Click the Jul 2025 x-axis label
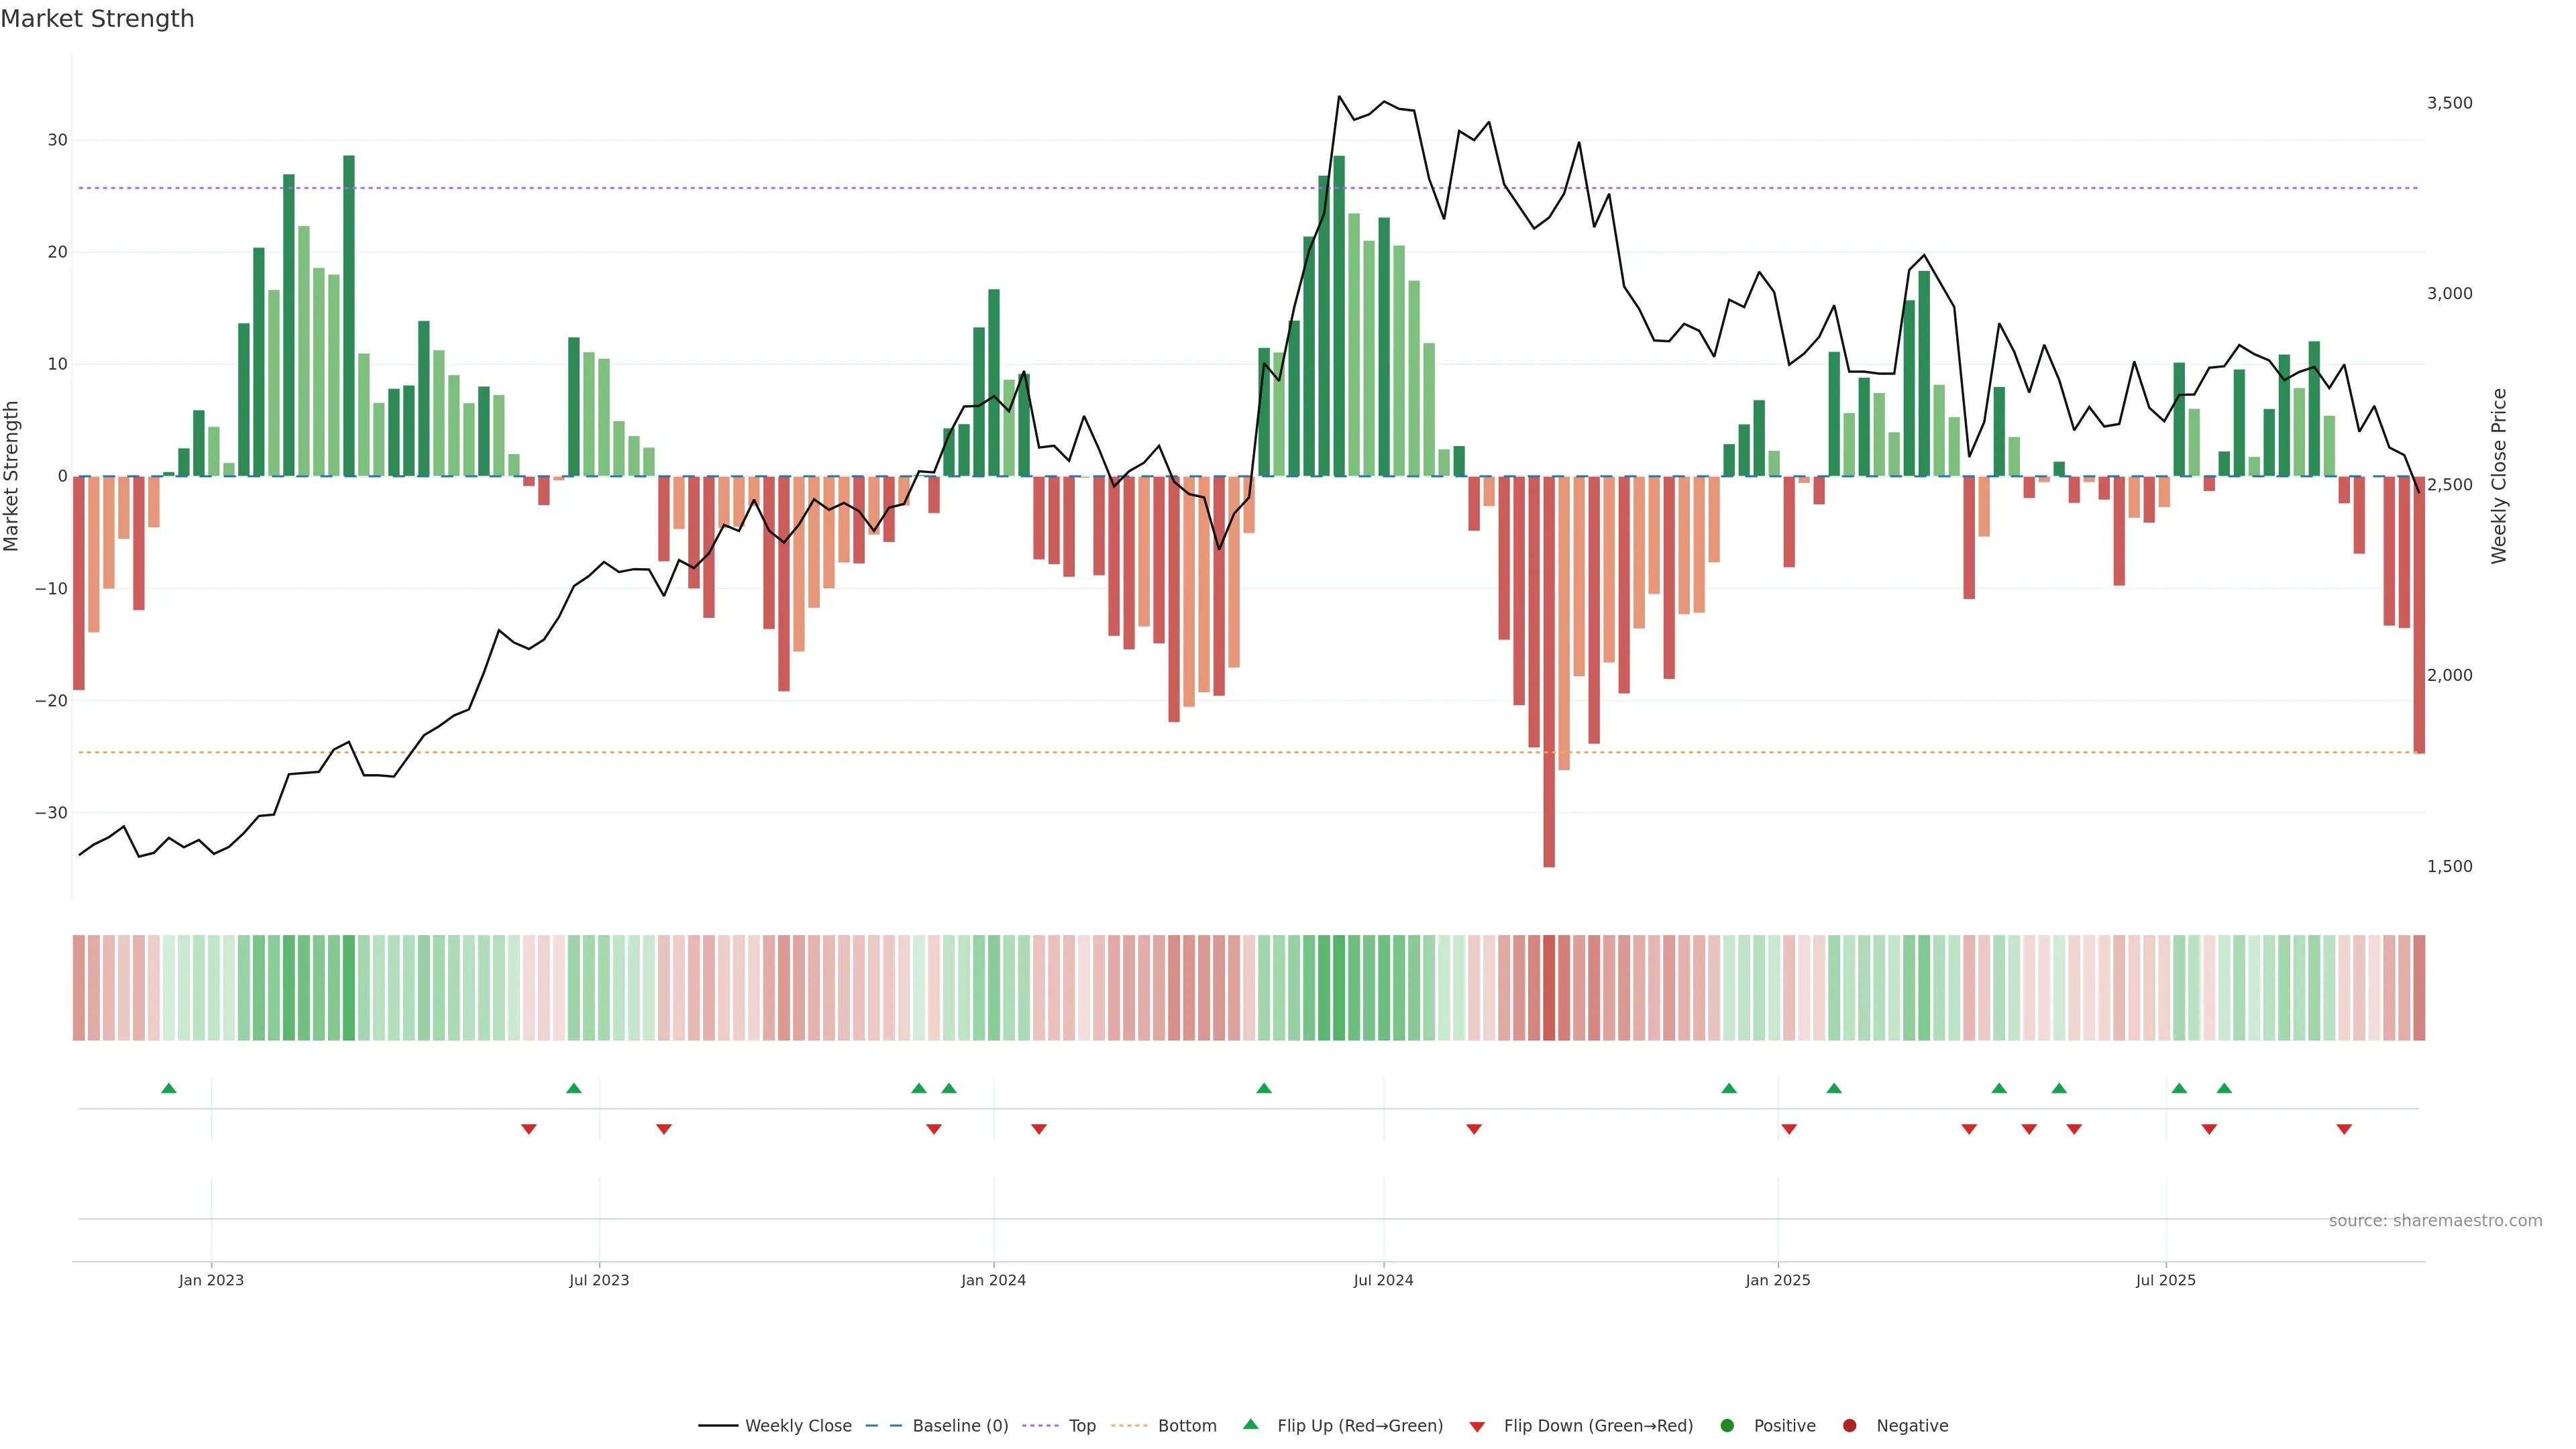Screen dimensions: 2576x1449 (x=2165, y=1280)
